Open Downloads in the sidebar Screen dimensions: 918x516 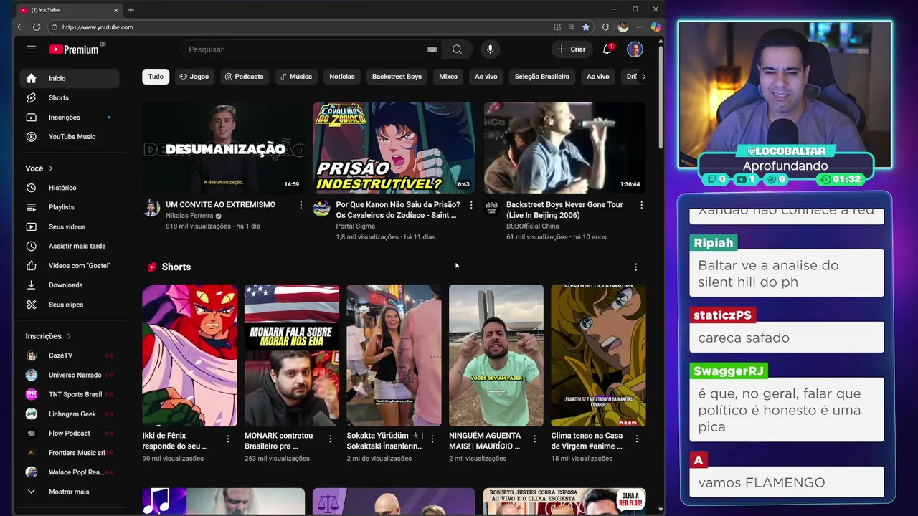click(x=70, y=285)
